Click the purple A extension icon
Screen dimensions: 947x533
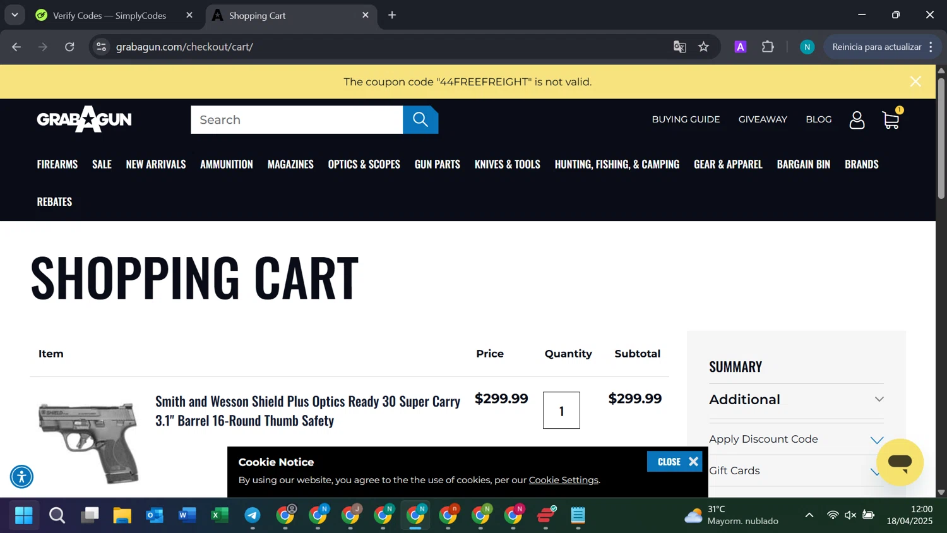741,47
